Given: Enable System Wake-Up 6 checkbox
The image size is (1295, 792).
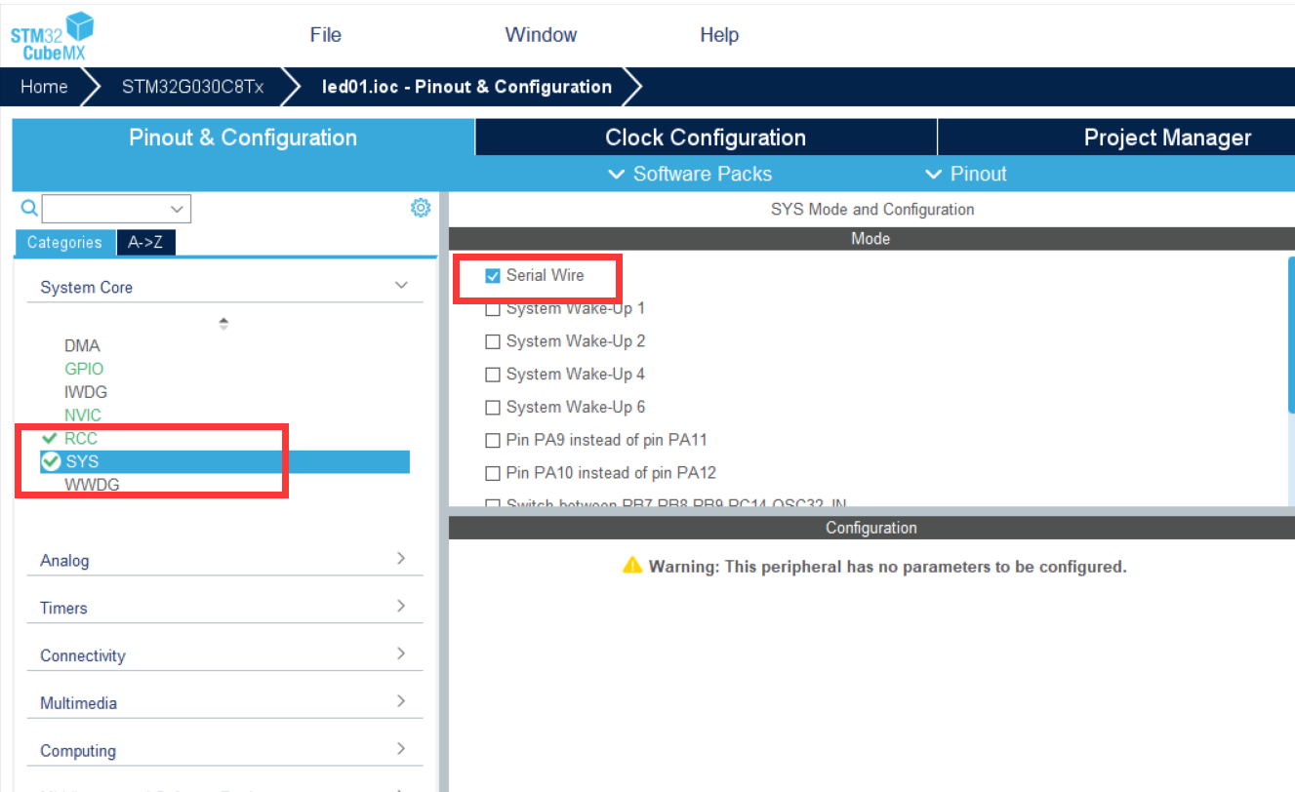Looking at the screenshot, I should click(x=493, y=408).
